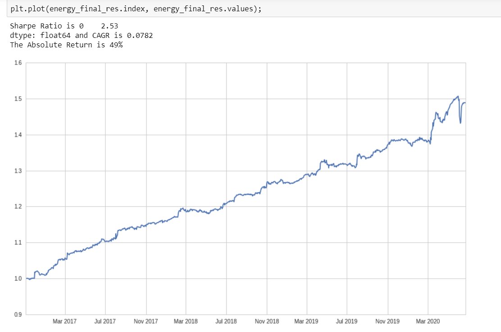This screenshot has width=501, height=332.
Task: Click the Jul 2018 x-axis label
Action: tap(226, 321)
